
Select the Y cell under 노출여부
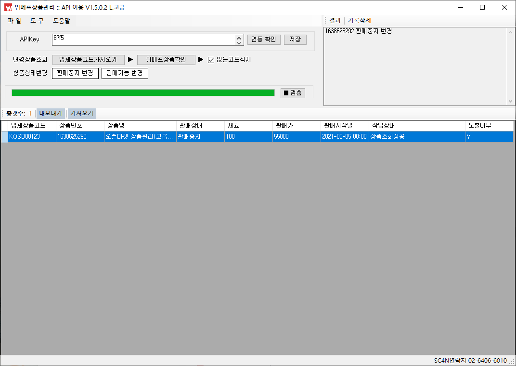[490, 137]
